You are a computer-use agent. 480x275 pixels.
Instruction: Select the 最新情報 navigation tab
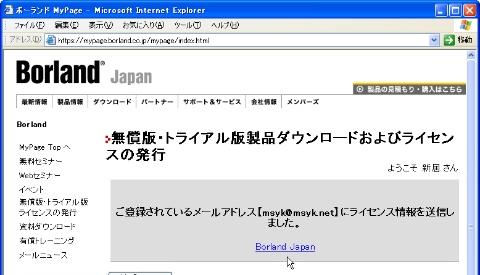click(x=35, y=102)
